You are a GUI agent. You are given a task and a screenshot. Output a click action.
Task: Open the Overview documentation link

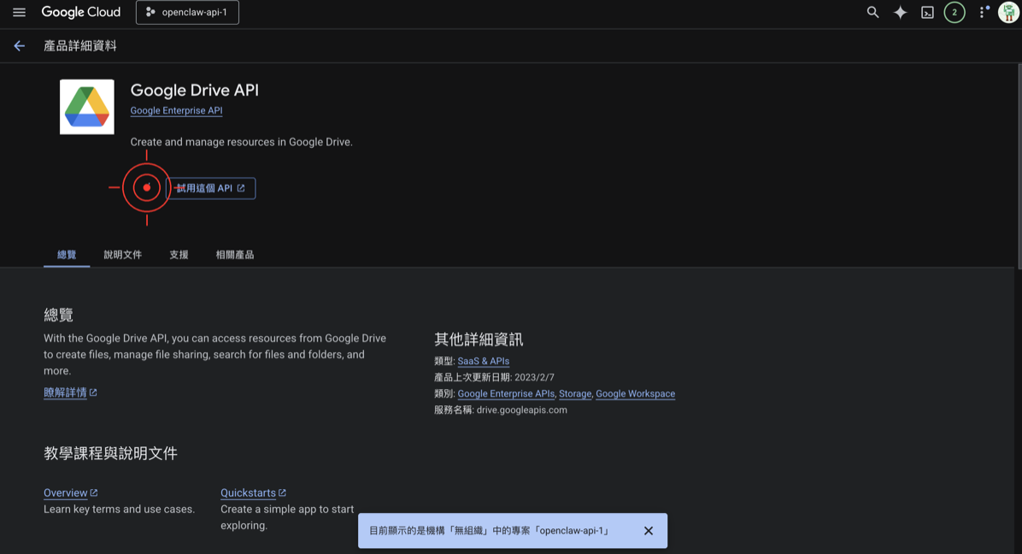[x=66, y=492]
